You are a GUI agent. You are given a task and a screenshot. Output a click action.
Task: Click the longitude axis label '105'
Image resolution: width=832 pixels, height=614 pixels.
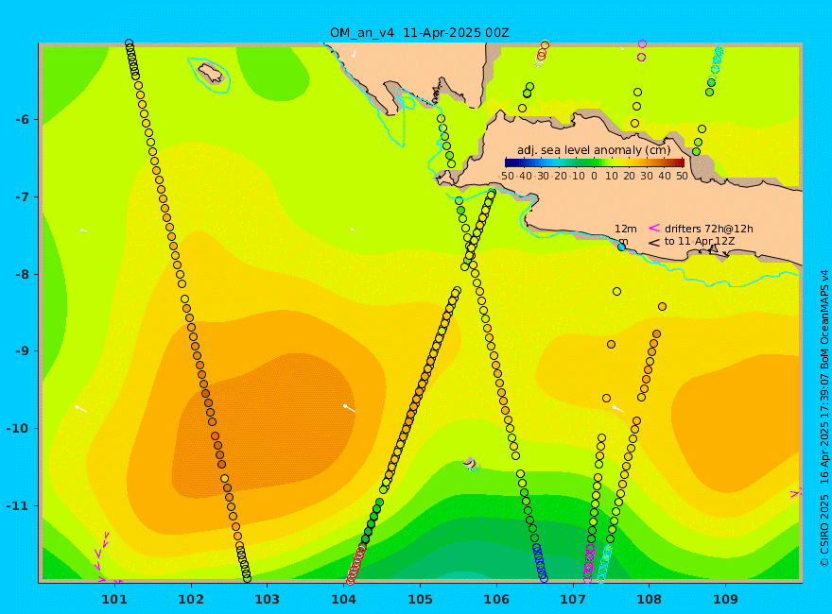click(420, 599)
